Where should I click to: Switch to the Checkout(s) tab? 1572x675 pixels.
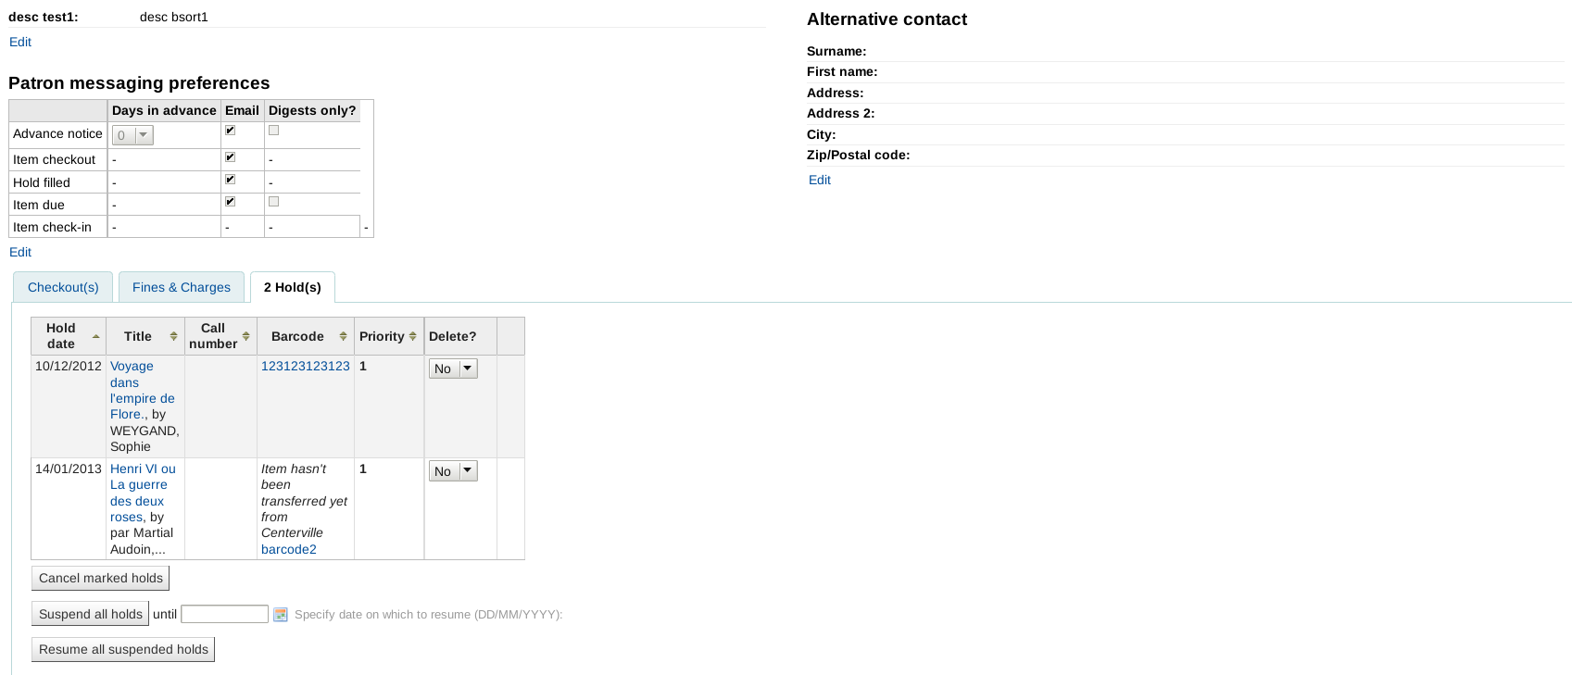pos(63,287)
